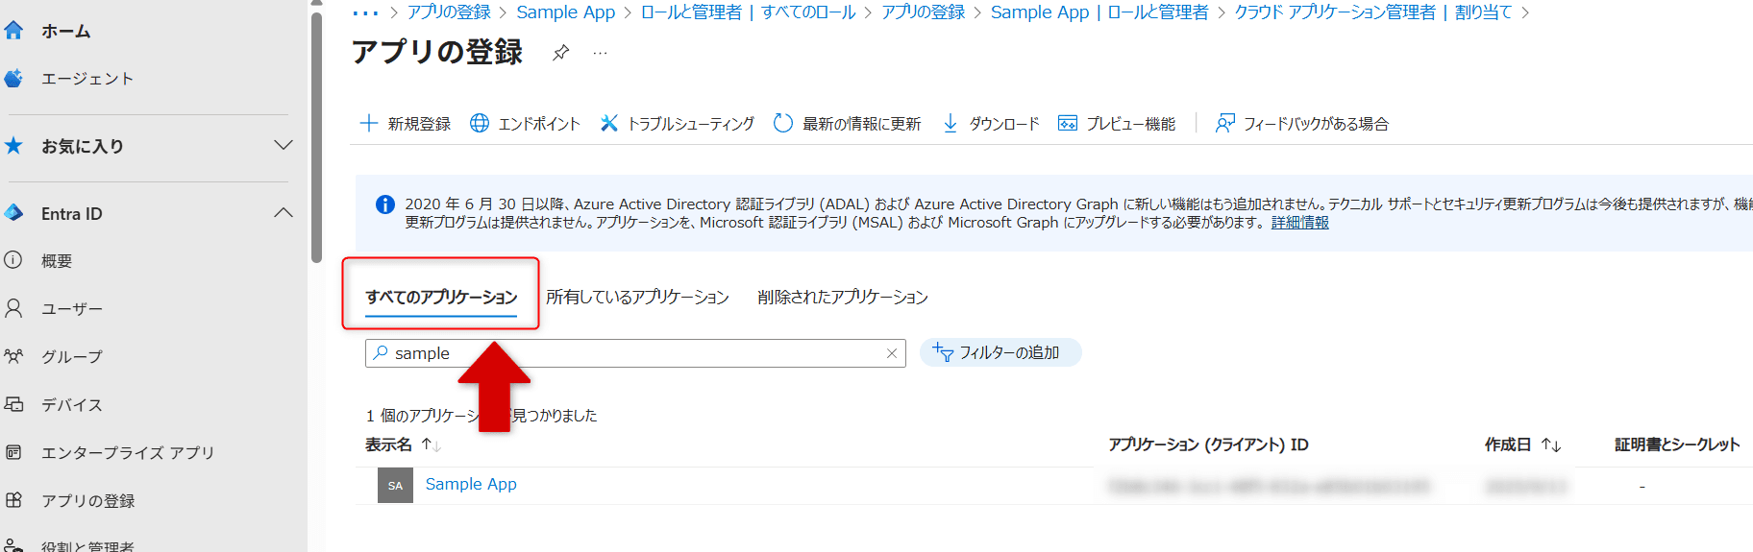Open the エージェント sidebar icon

13,78
